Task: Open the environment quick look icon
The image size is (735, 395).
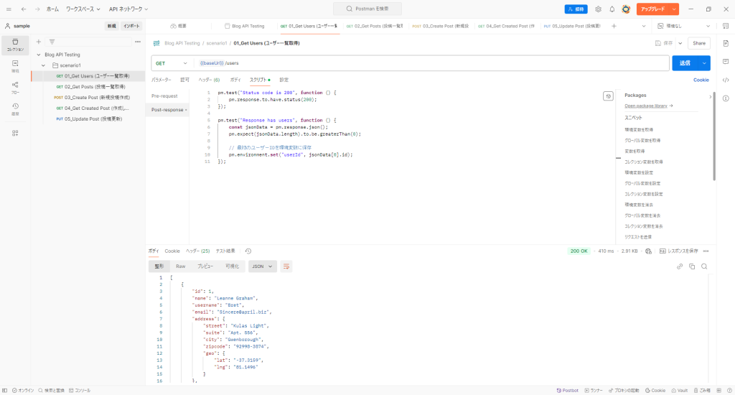Action: tap(725, 26)
